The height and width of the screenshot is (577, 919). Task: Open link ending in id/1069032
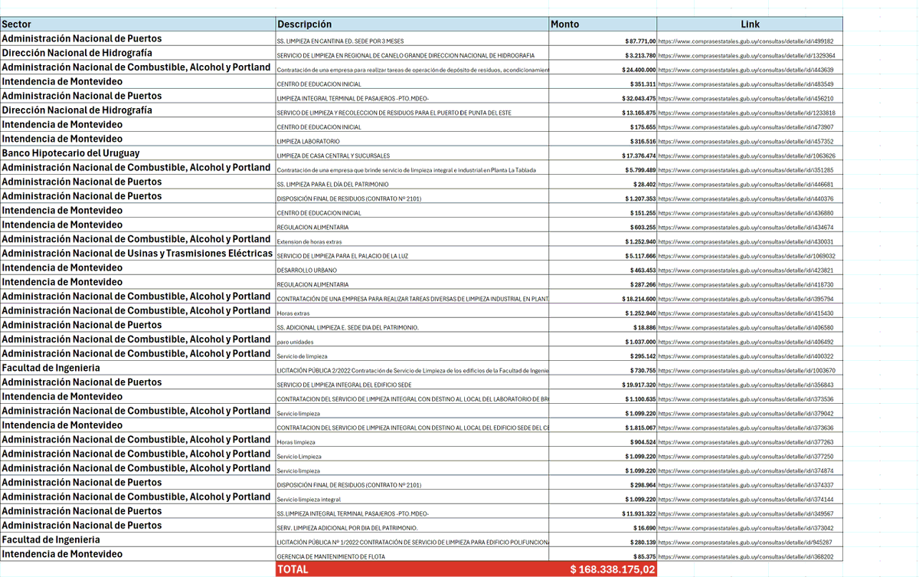coord(747,256)
